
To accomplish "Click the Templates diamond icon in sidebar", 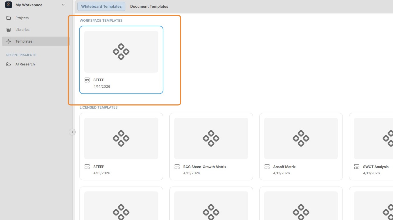I will [9, 41].
